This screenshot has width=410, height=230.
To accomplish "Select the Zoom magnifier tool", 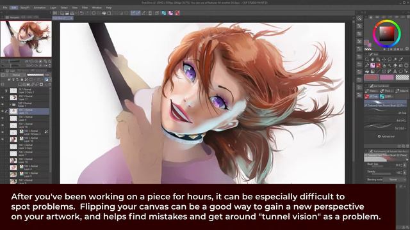I will (367, 59).
